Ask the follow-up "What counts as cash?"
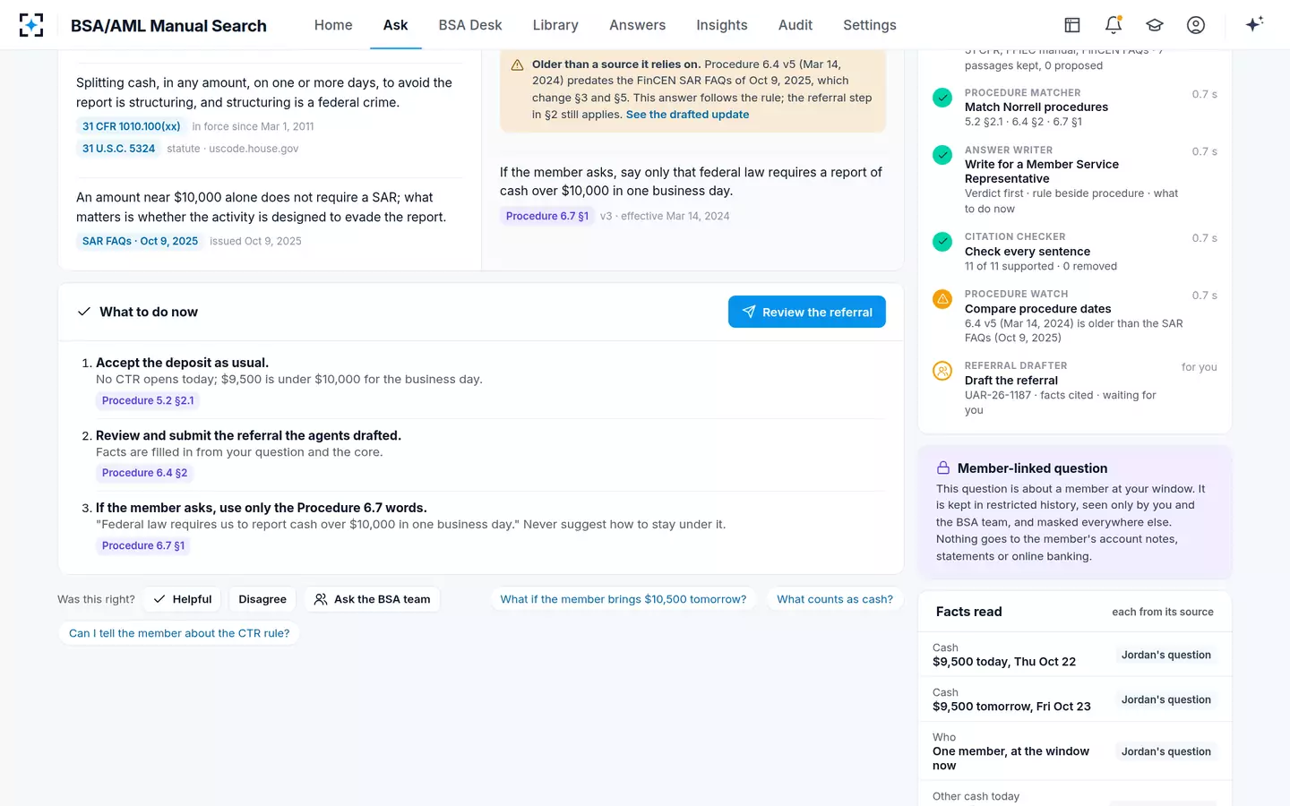The height and width of the screenshot is (806, 1290). (835, 599)
